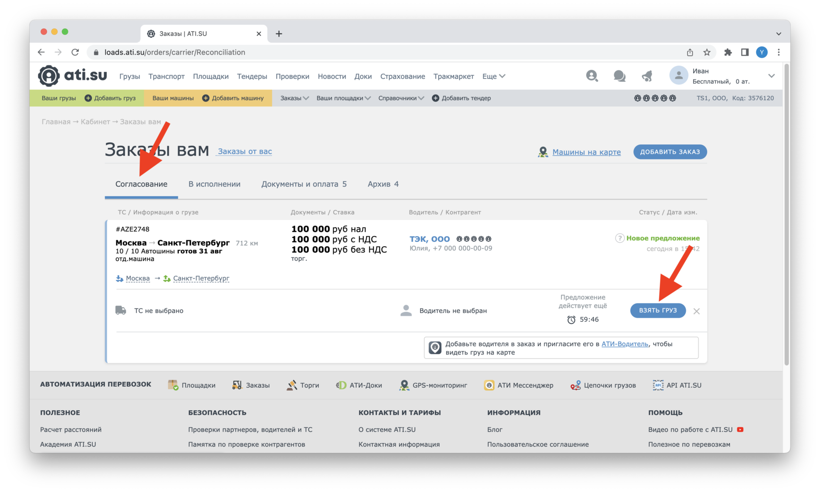The height and width of the screenshot is (492, 820).
Task: Expand the Еще menu in the top navigation
Action: (x=493, y=76)
